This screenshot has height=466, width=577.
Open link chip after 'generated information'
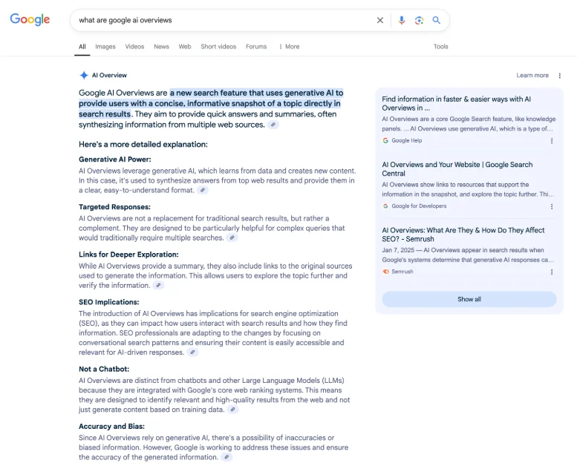(x=226, y=457)
